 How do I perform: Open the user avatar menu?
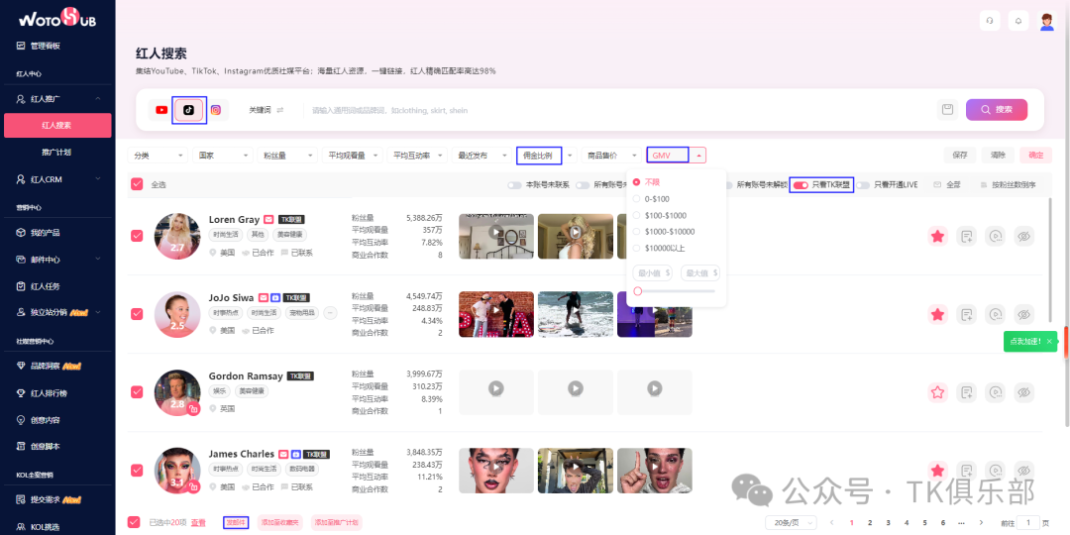pyautogui.click(x=1047, y=21)
